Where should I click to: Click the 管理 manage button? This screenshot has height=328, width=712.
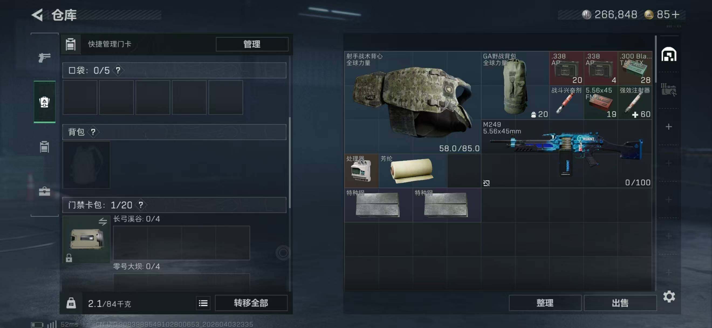point(252,44)
